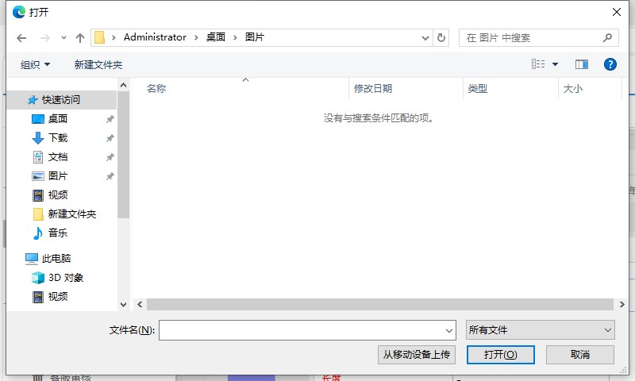
Task: Select 音乐 folder in sidebar
Action: coord(58,233)
